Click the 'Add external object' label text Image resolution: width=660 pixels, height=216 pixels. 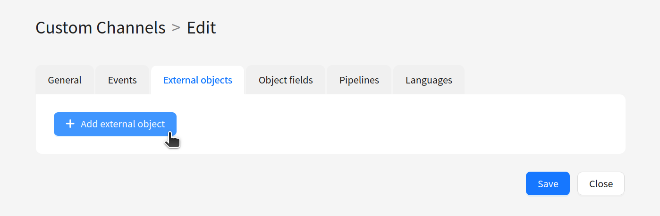123,124
